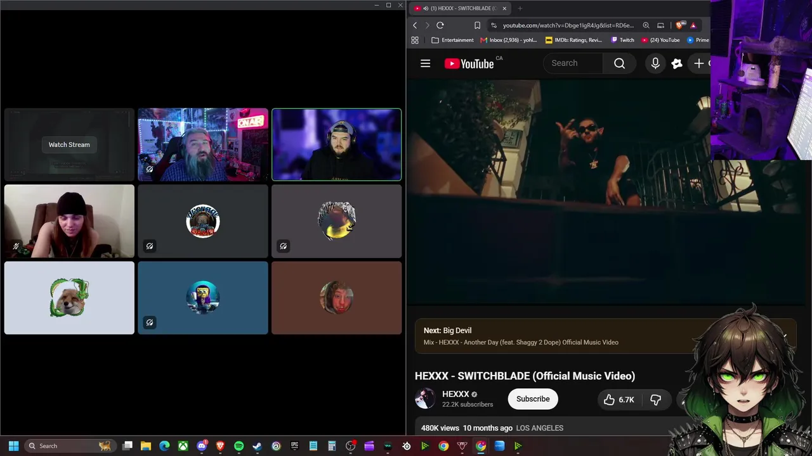Select the HEXXX - SWITCHBLADE browser tab

coord(459,8)
